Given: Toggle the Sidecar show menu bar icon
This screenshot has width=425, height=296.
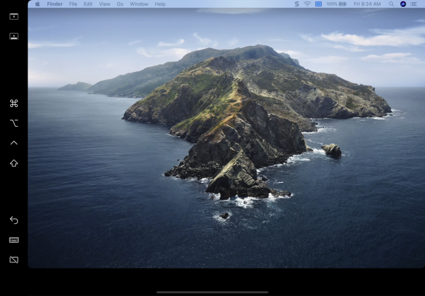Looking at the screenshot, I should coord(14,16).
